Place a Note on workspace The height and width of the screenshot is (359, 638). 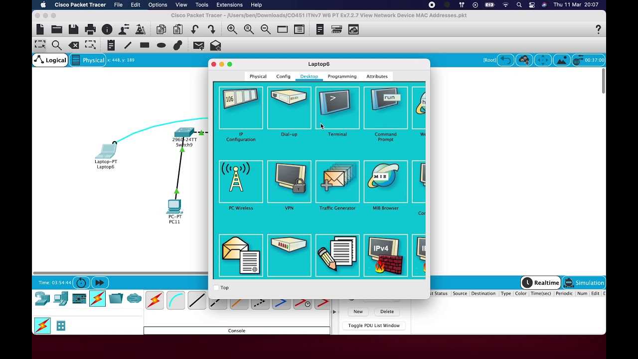[111, 45]
